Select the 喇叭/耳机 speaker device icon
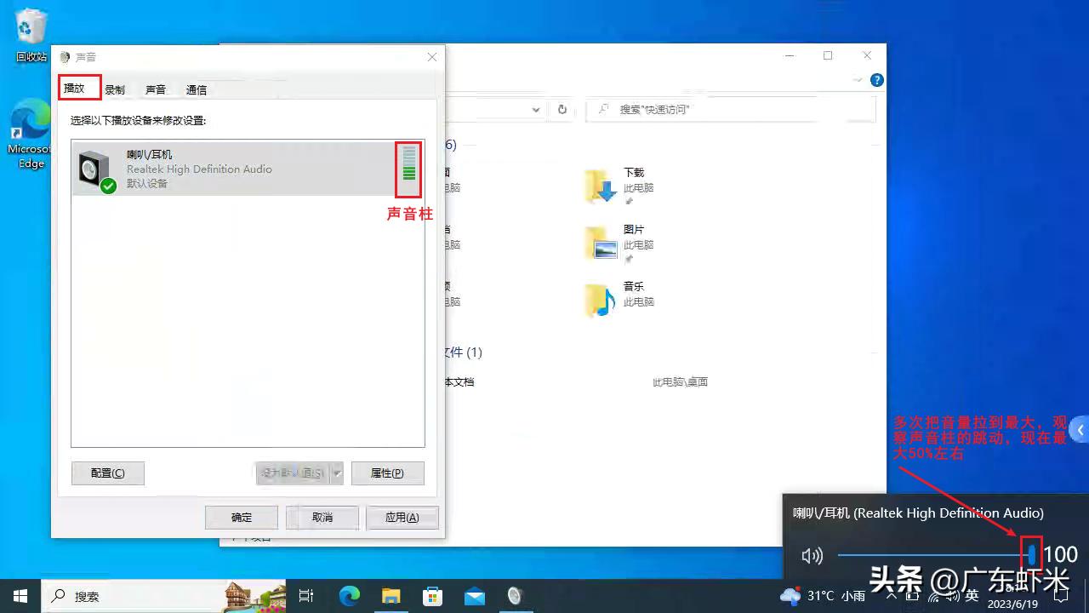The height and width of the screenshot is (613, 1089). (94, 168)
